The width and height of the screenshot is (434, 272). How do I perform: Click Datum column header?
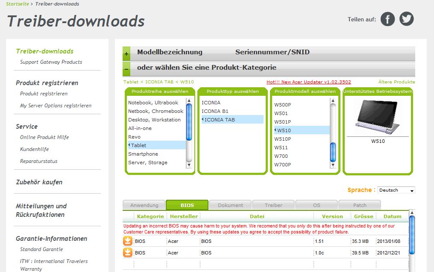[x=392, y=216]
